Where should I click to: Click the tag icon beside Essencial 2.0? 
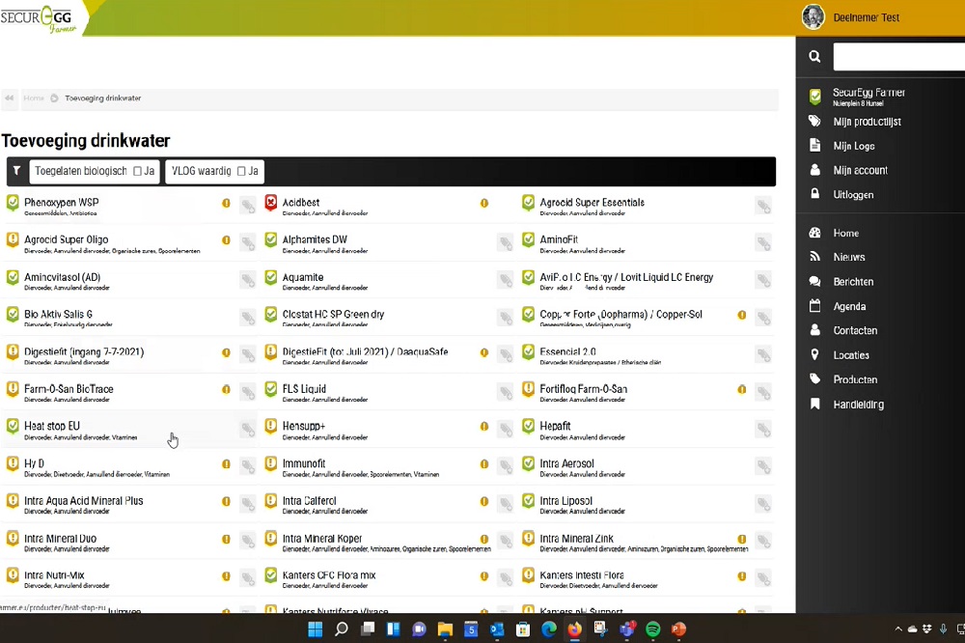763,355
